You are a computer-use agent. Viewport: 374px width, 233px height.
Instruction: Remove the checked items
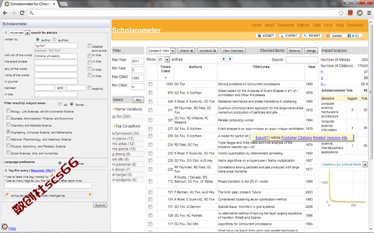295,51
